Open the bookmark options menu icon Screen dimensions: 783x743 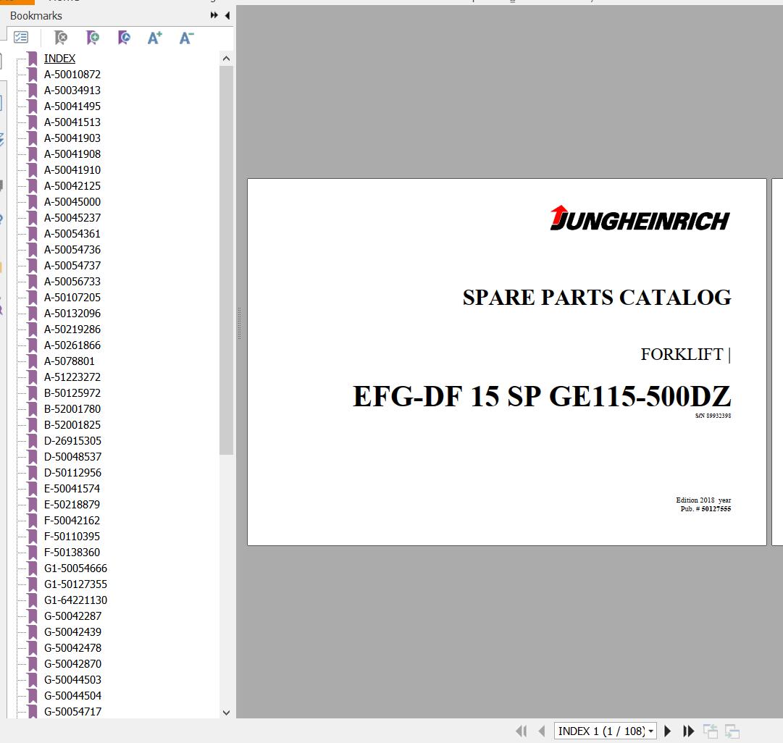[x=21, y=38]
